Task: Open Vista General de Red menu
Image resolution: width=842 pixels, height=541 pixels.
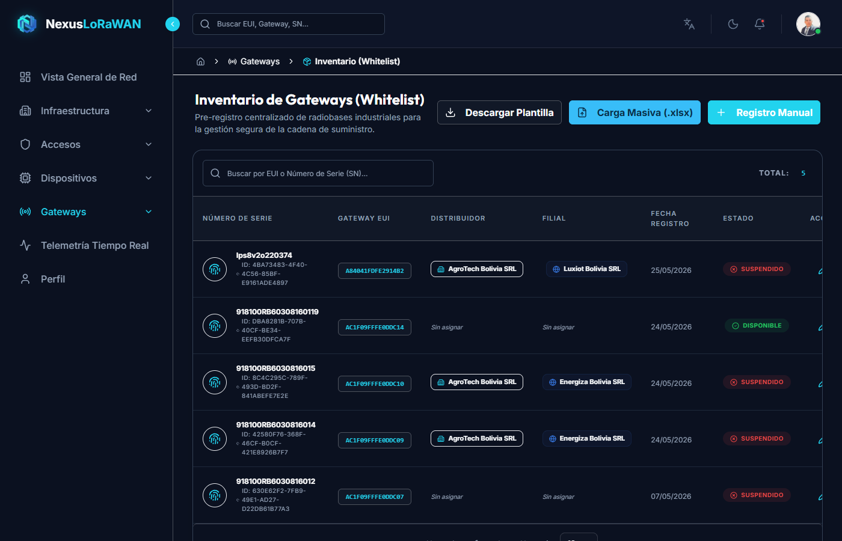Action: (86, 77)
